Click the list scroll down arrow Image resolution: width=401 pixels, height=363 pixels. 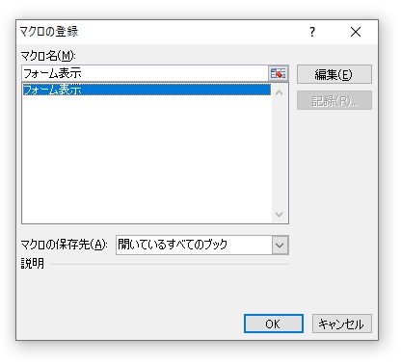click(x=280, y=214)
